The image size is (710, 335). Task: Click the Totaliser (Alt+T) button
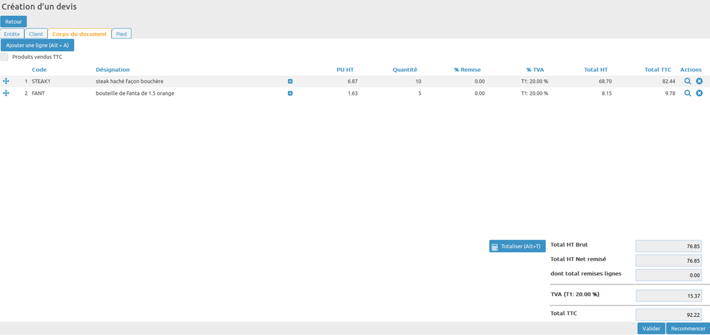click(x=517, y=246)
